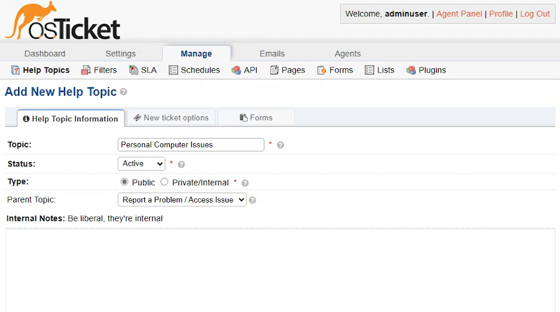Open the Pages icon in submenu
This screenshot has width=560, height=312.
tap(274, 70)
